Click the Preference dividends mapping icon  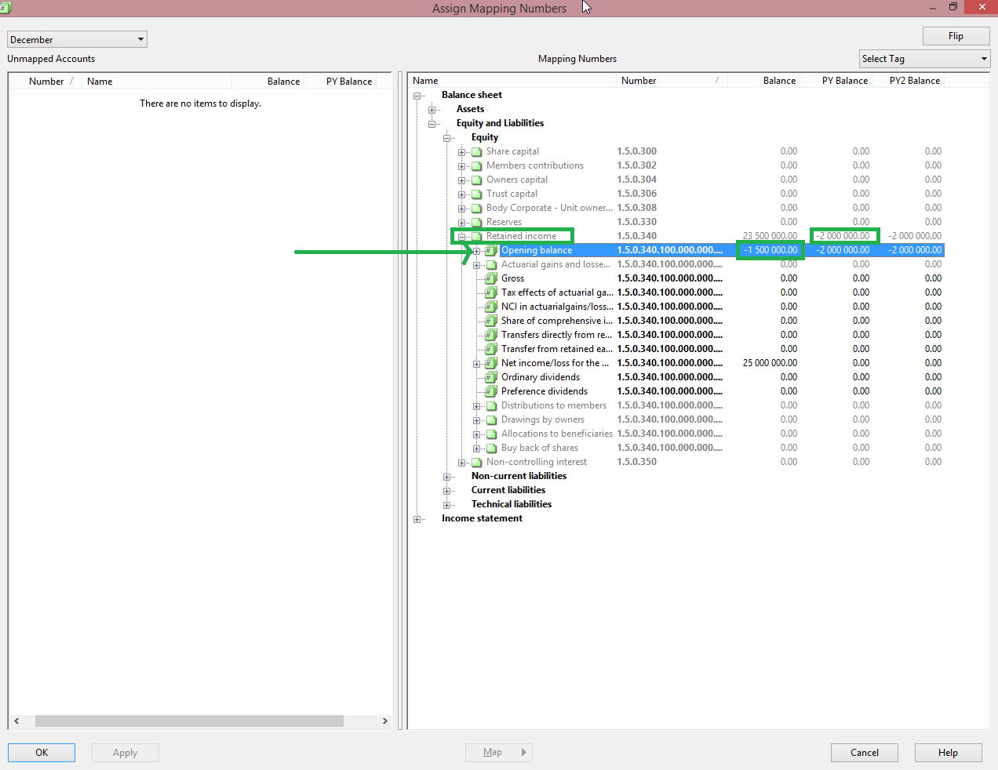(491, 391)
